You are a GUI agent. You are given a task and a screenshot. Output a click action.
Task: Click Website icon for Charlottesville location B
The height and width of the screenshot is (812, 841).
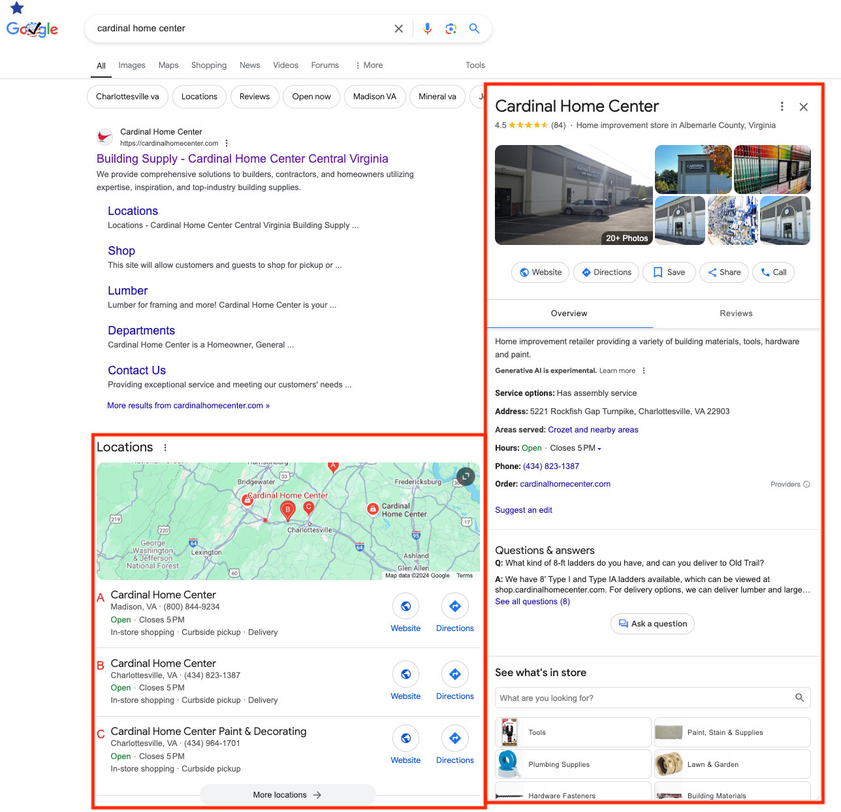pos(405,674)
